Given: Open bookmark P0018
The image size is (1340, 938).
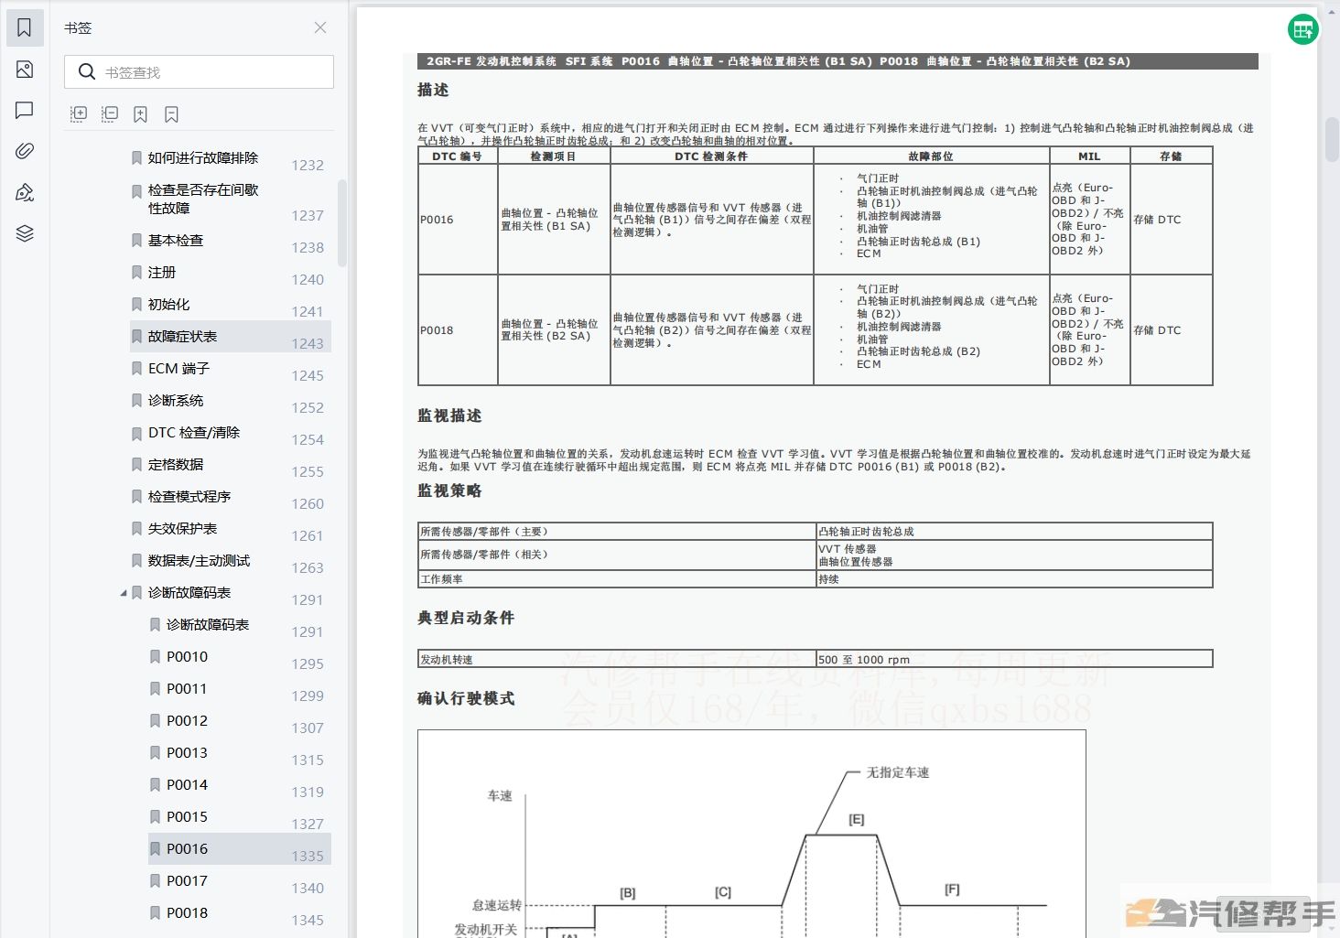Looking at the screenshot, I should coord(187,912).
